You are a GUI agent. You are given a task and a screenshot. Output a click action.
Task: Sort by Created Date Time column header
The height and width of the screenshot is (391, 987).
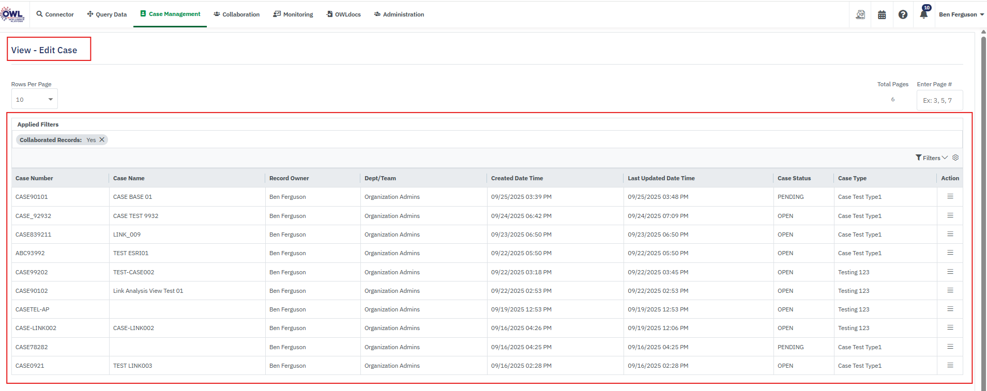[x=517, y=178]
